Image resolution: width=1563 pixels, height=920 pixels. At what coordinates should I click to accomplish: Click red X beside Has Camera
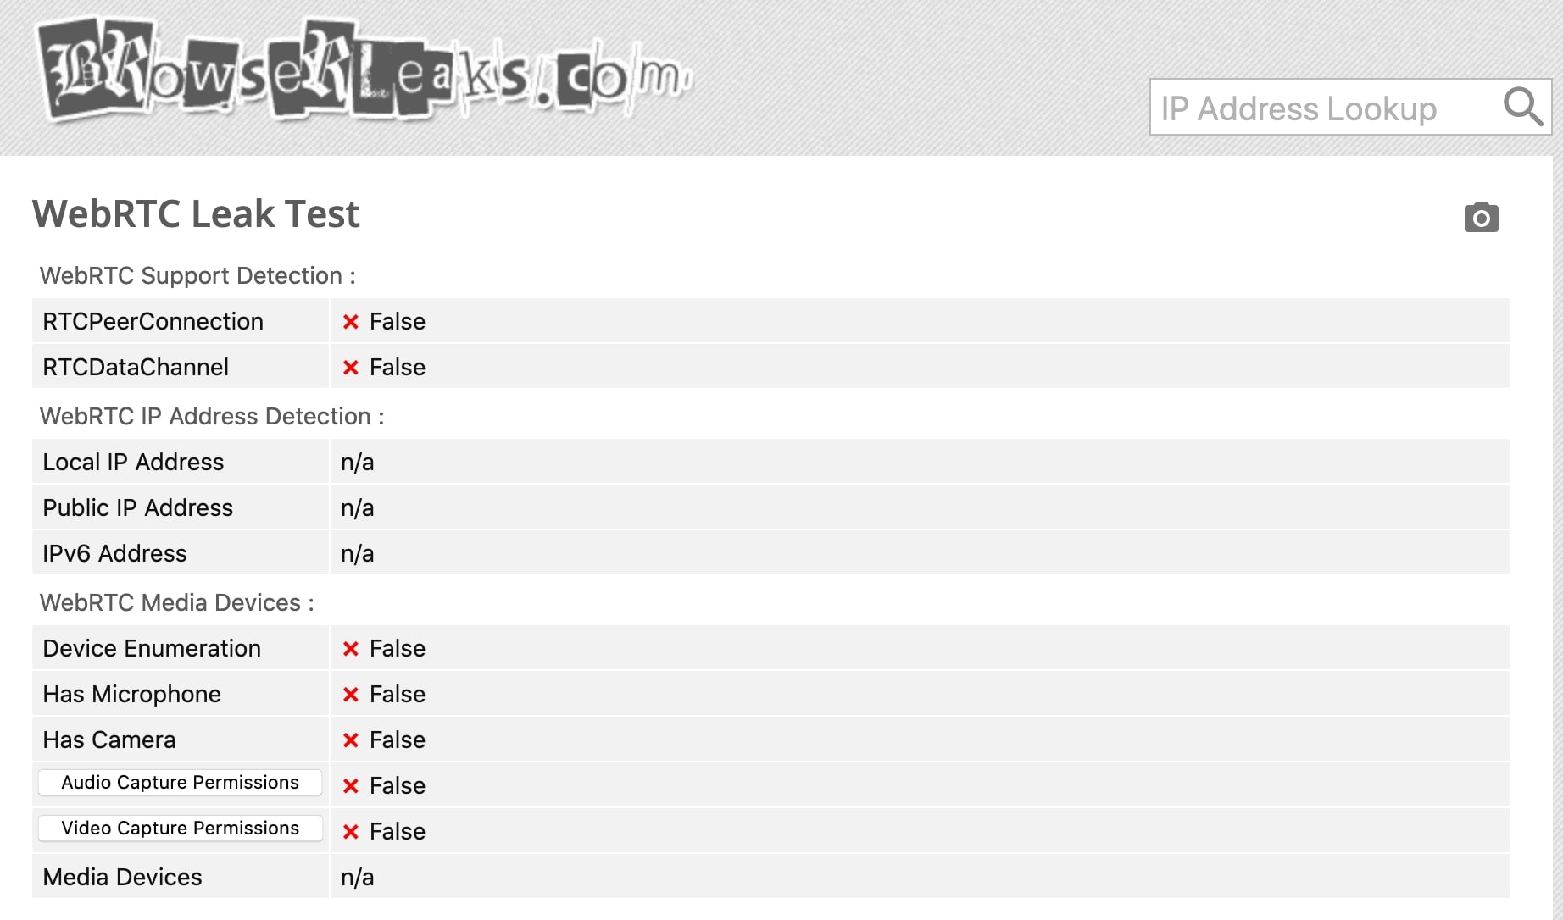pyautogui.click(x=351, y=740)
